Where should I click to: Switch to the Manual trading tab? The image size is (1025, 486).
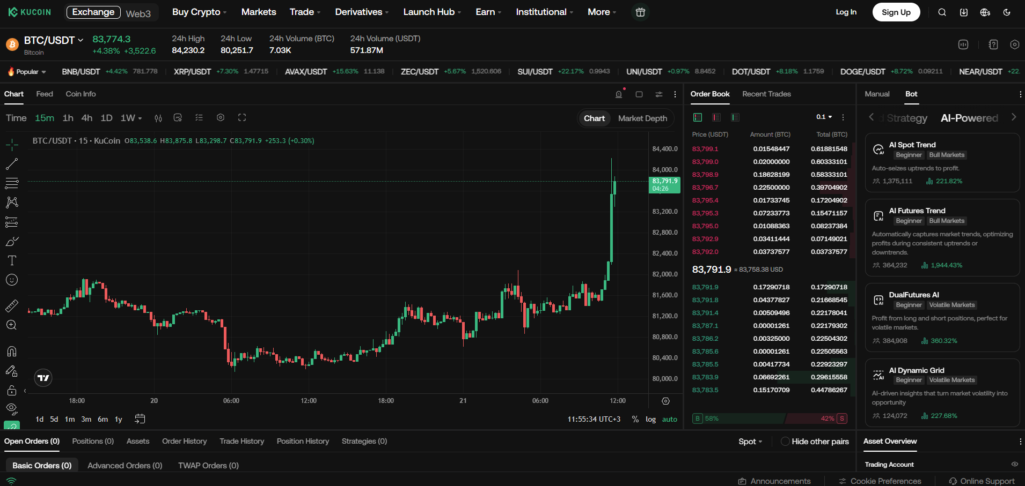tap(877, 94)
